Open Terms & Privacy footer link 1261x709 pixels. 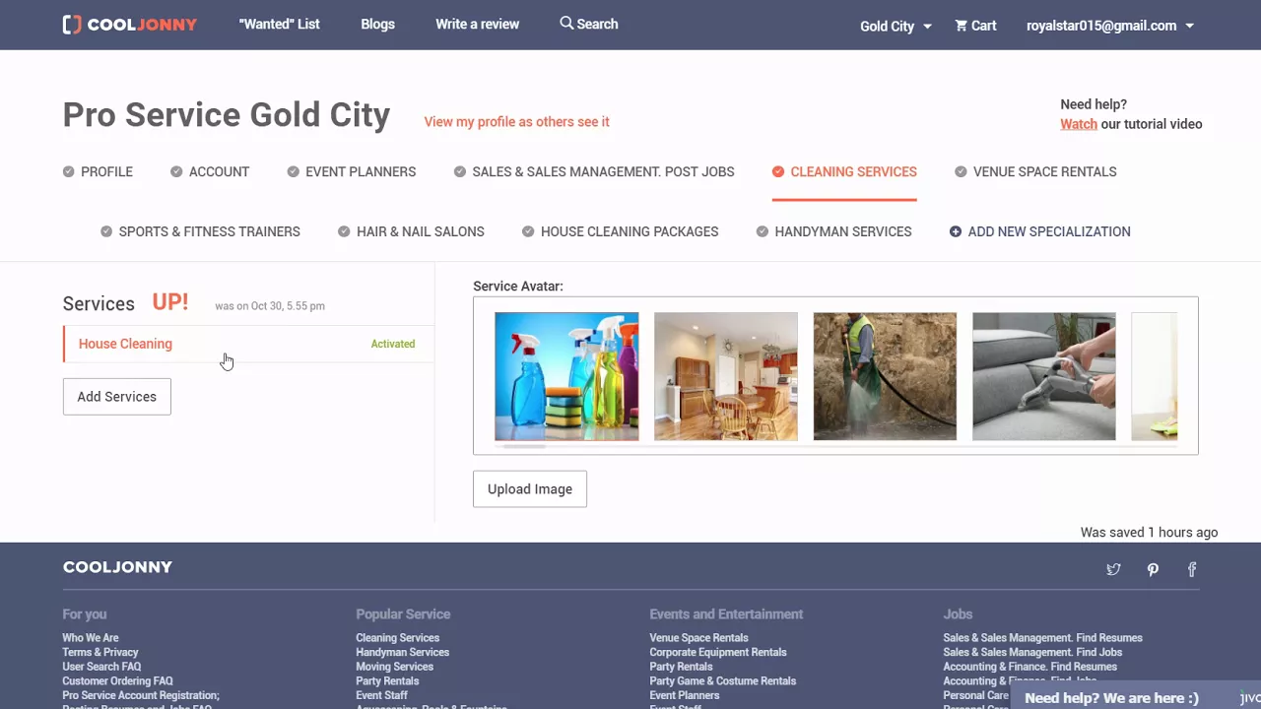click(x=100, y=652)
